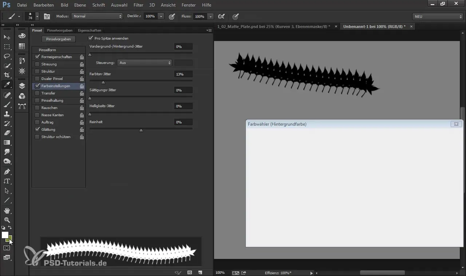Screen dimensions: 466x276
Task: Enable Dualer Pinsel checkbox
Action: 37,79
